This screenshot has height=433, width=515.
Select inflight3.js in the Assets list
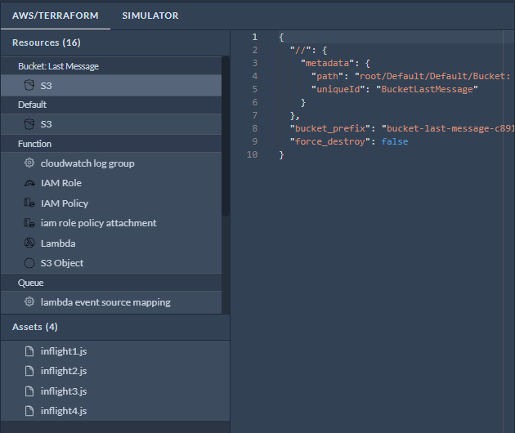tap(63, 391)
